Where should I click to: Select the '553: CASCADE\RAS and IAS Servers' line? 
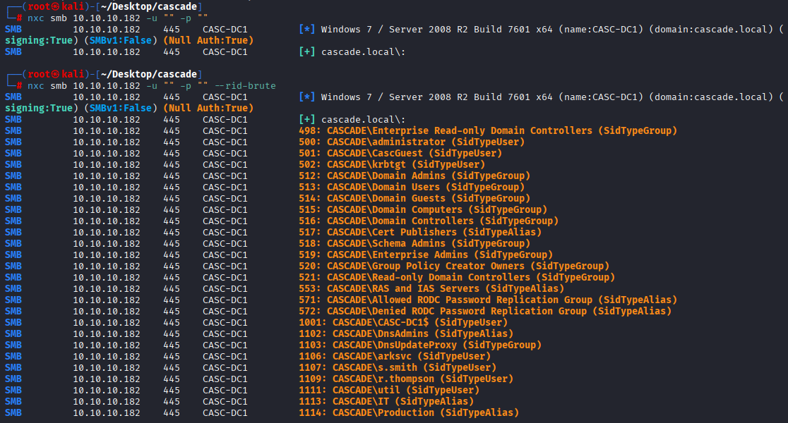pos(431,288)
